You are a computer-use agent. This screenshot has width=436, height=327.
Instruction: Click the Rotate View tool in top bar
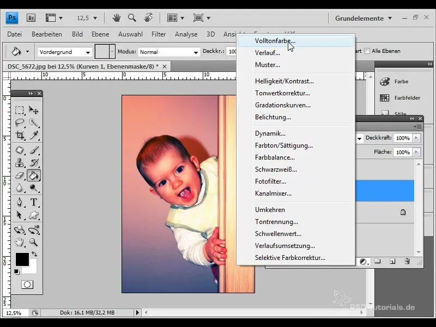(x=148, y=18)
